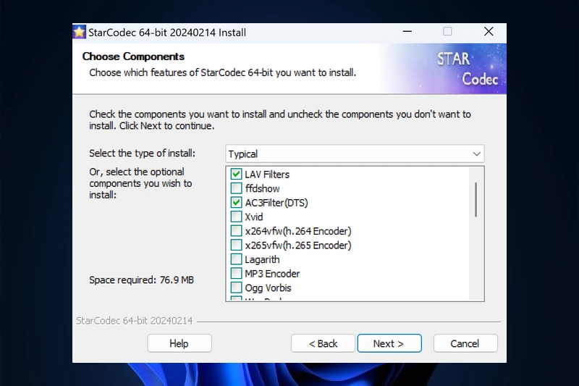Minimize the StarCodec install window
Image resolution: width=579 pixels, height=386 pixels.
pos(406,32)
